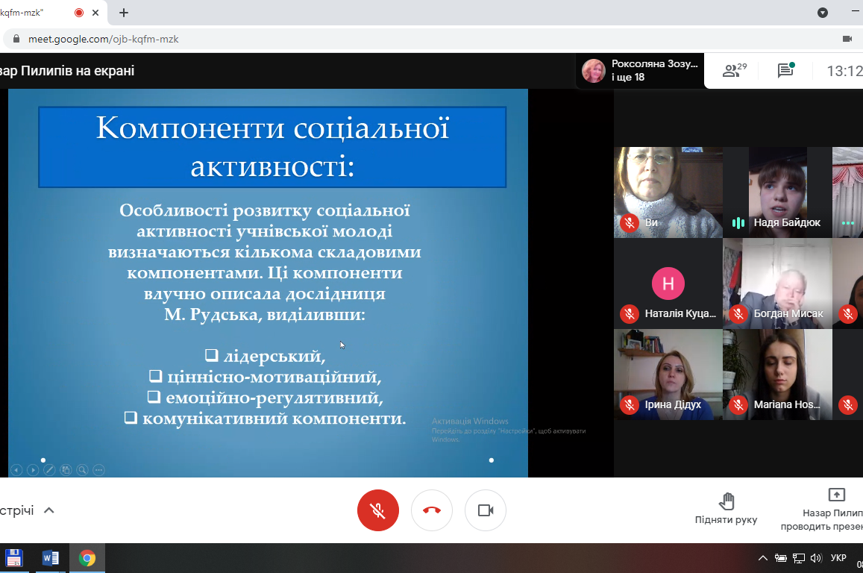
Task: Click the zoom magnifier in slideshow controls
Action: pyautogui.click(x=82, y=470)
